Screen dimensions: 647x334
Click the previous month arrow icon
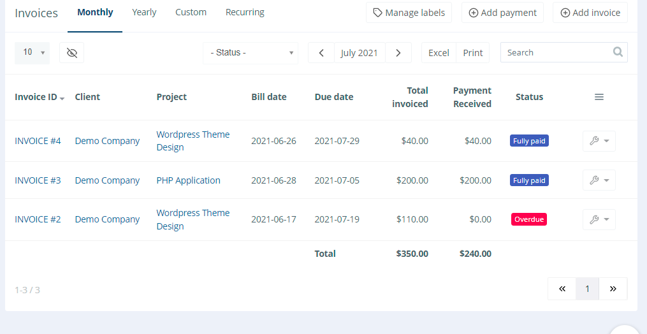click(321, 53)
